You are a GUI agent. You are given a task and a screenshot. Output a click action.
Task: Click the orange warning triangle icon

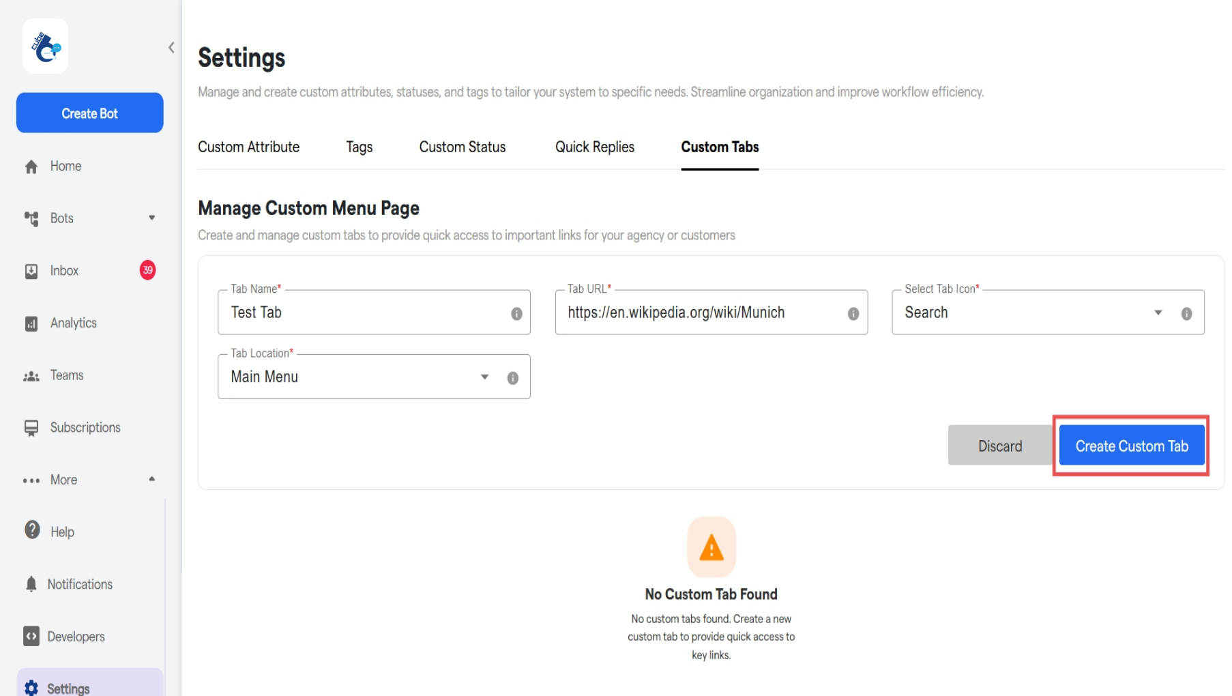pos(712,547)
